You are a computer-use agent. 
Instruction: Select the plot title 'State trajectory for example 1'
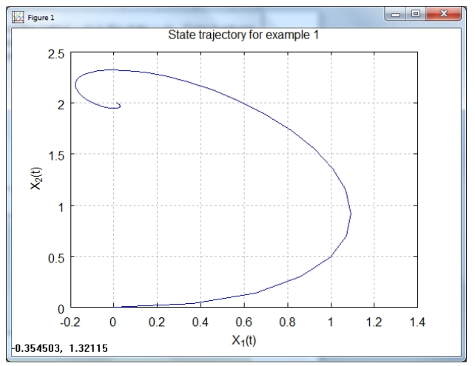tap(243, 35)
